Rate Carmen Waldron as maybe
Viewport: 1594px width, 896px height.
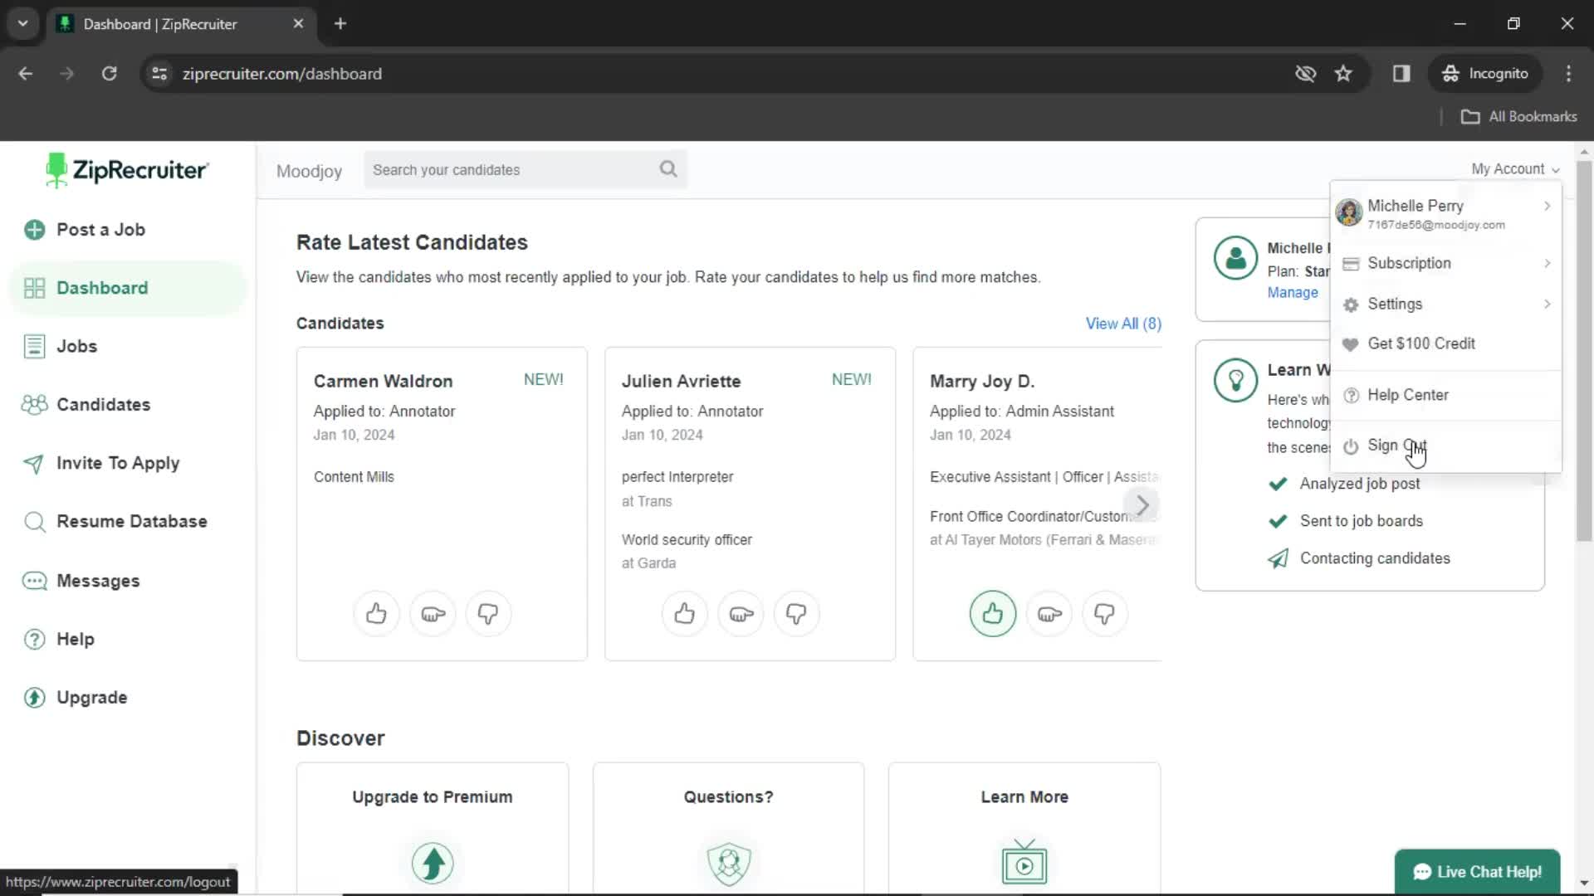click(433, 614)
